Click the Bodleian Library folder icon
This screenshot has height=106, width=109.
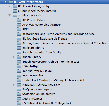[x=19, y=48]
